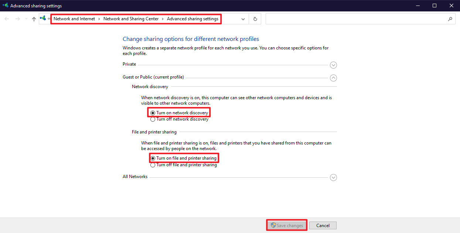Expand the Private profile section

[333, 65]
